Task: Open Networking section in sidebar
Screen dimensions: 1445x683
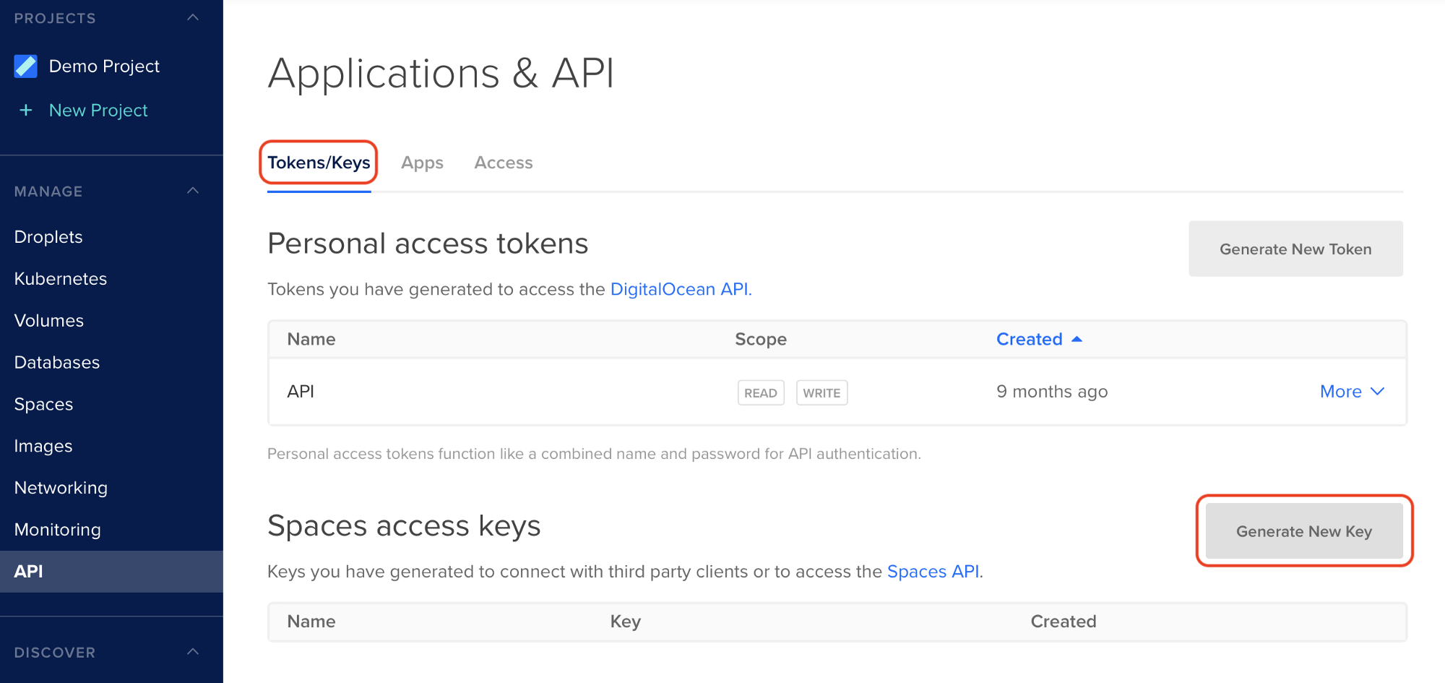Action: [61, 488]
